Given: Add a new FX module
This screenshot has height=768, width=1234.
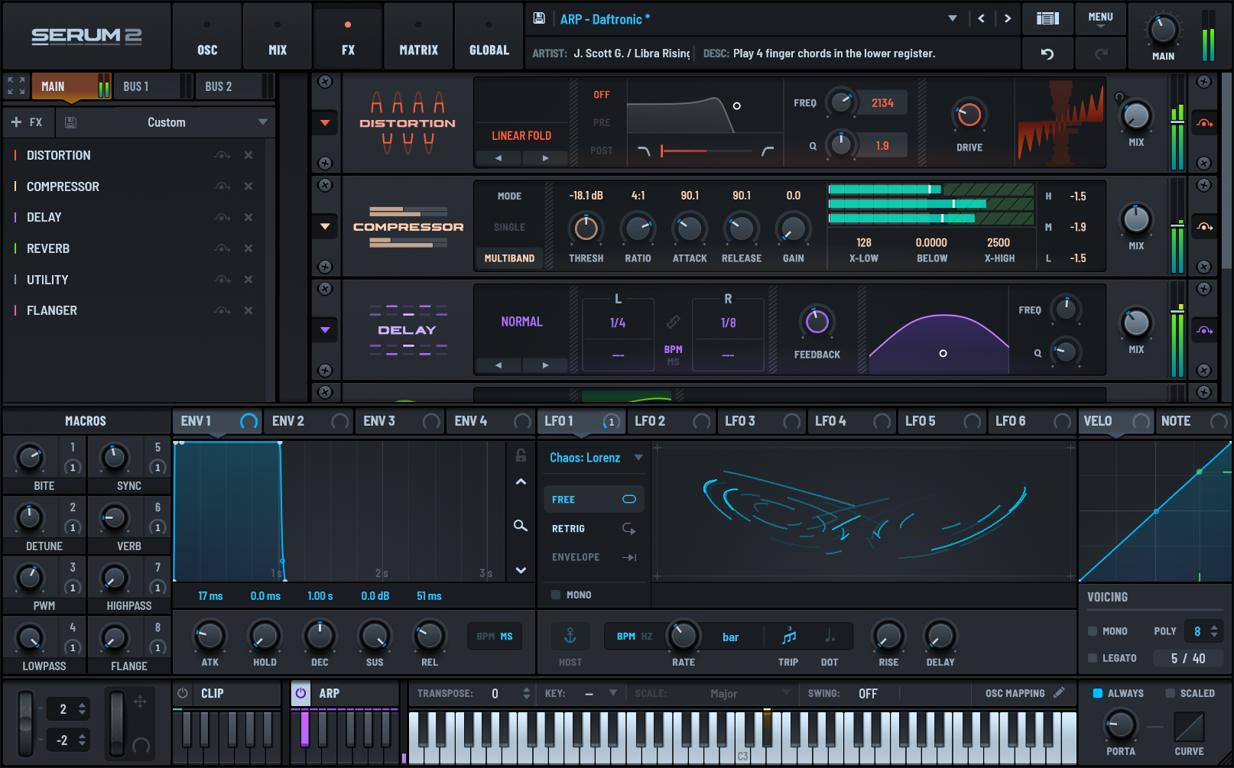Looking at the screenshot, I should click(x=26, y=122).
